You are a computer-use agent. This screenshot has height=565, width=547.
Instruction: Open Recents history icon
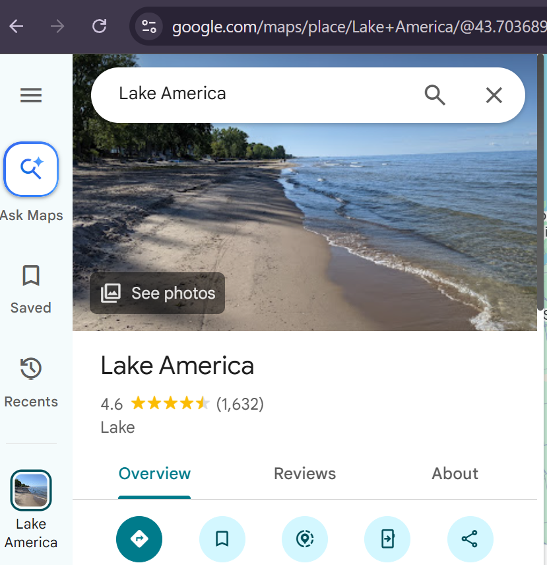(31, 368)
